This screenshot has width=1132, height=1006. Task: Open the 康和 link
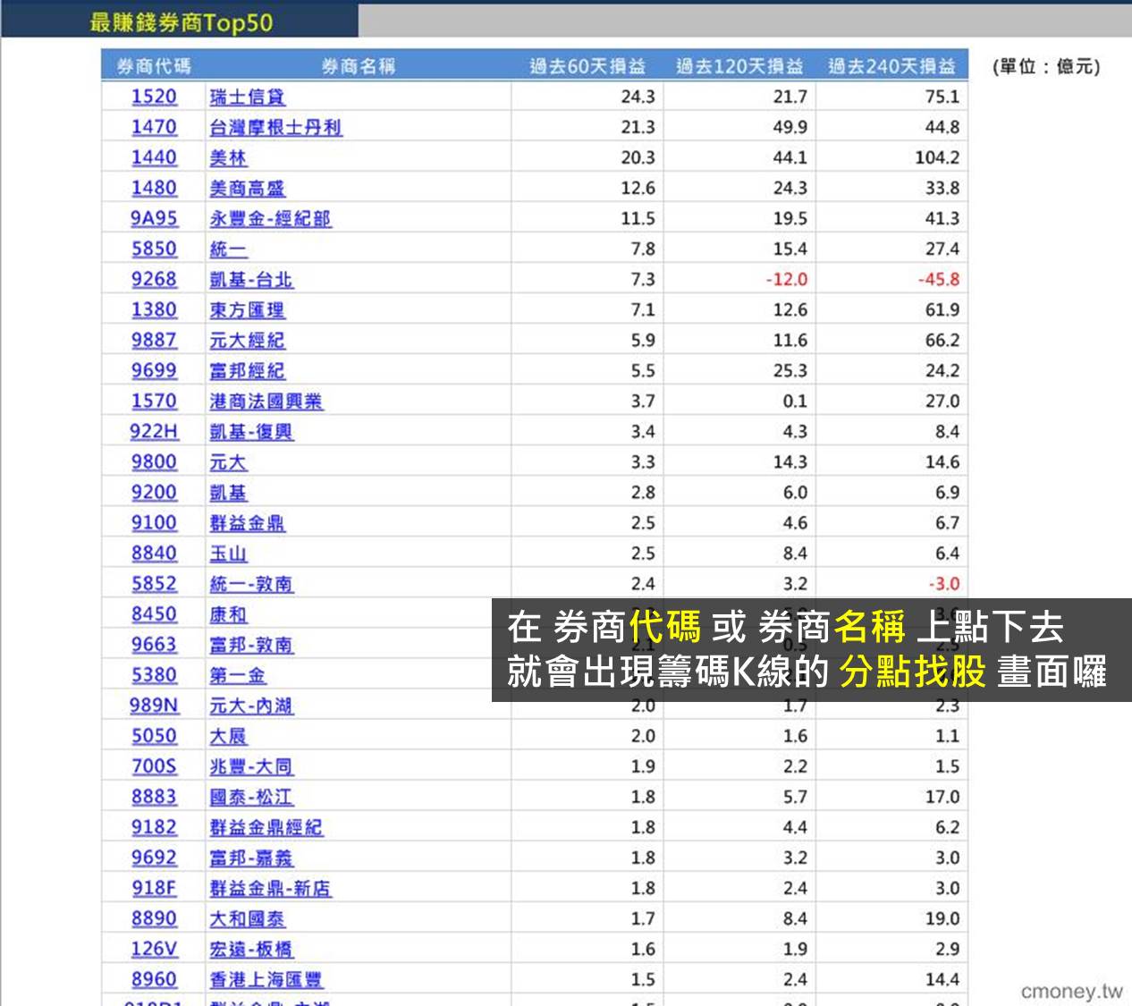pyautogui.click(x=228, y=614)
